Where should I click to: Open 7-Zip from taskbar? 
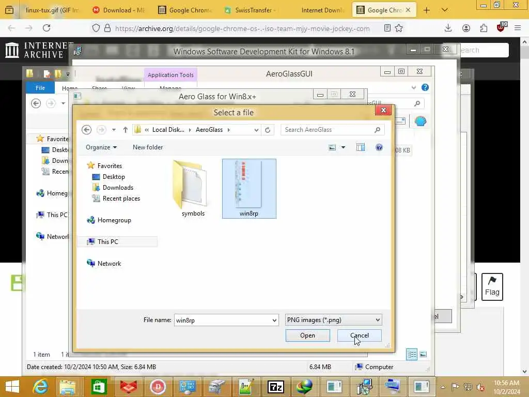click(x=275, y=387)
